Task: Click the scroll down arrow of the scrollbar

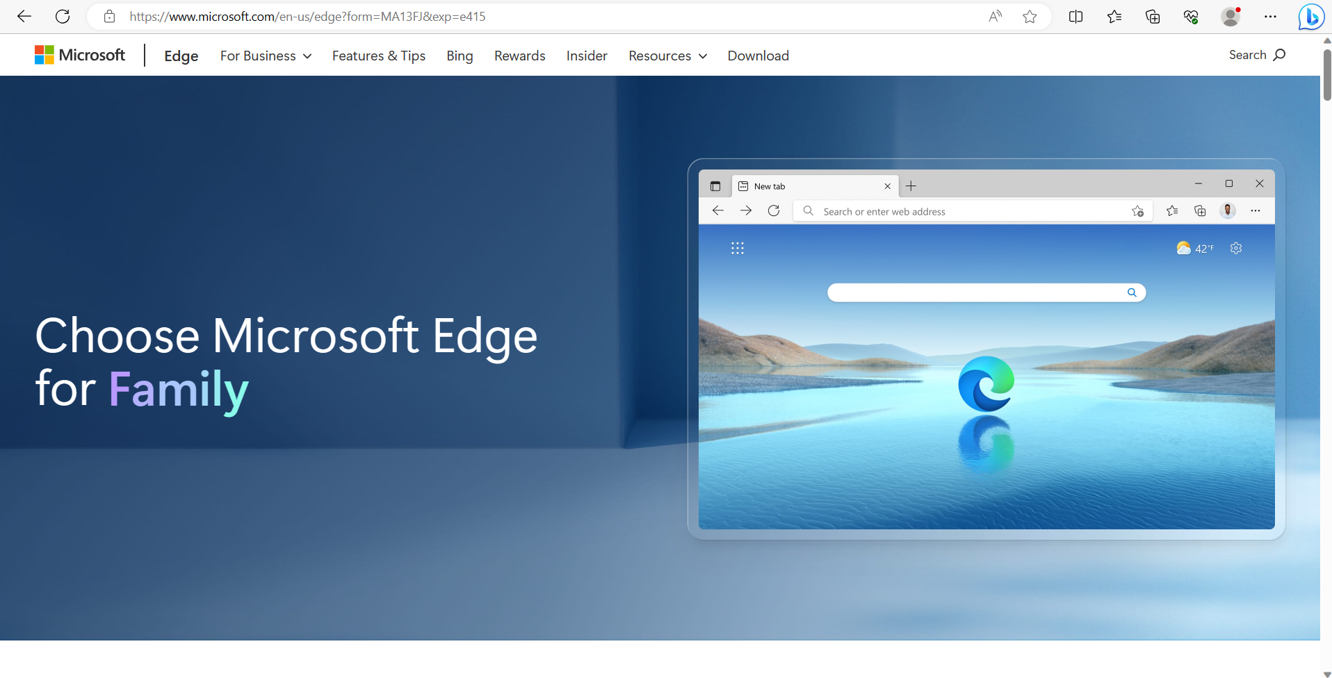Action: coord(1326,673)
